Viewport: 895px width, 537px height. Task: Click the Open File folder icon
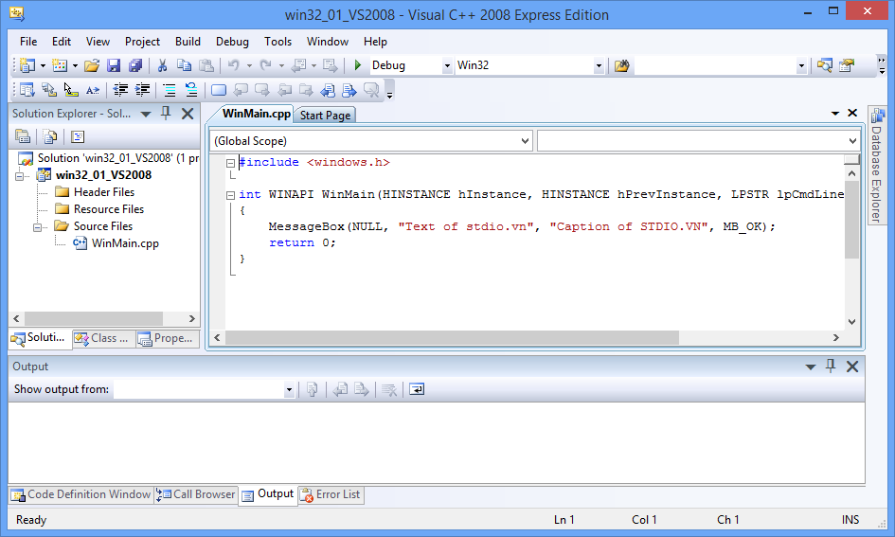92,65
